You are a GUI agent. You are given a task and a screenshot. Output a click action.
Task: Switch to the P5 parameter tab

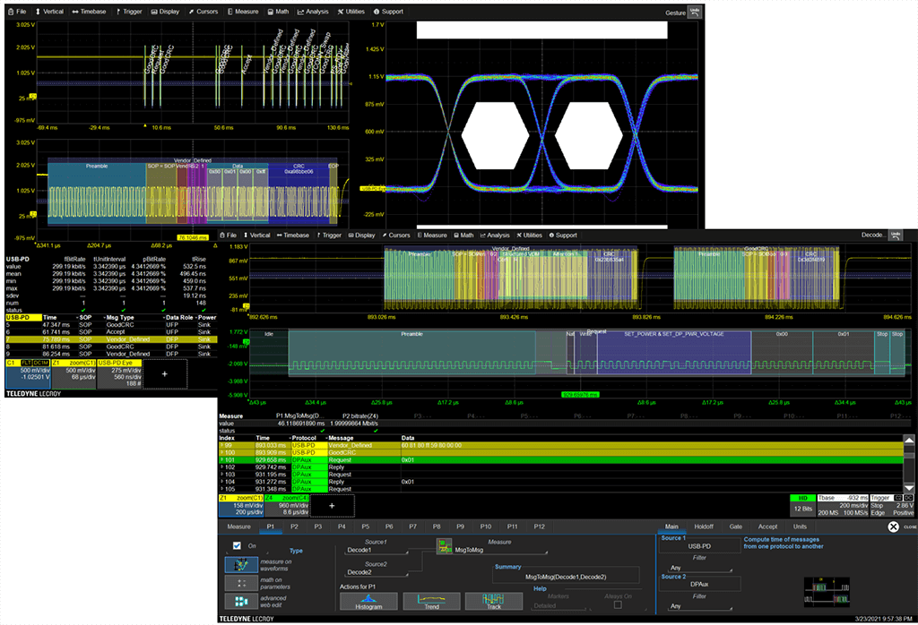click(x=365, y=527)
